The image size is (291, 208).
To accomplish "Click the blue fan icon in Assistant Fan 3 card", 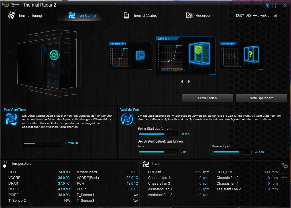I will [x=140, y=55].
